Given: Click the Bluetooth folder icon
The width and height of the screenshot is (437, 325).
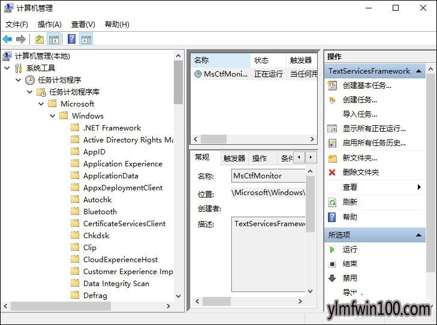Looking at the screenshot, I should point(75,211).
